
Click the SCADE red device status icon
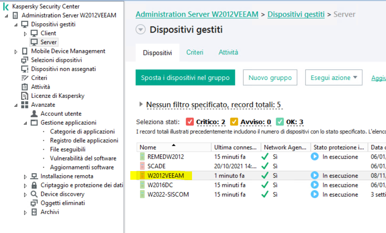142,166
